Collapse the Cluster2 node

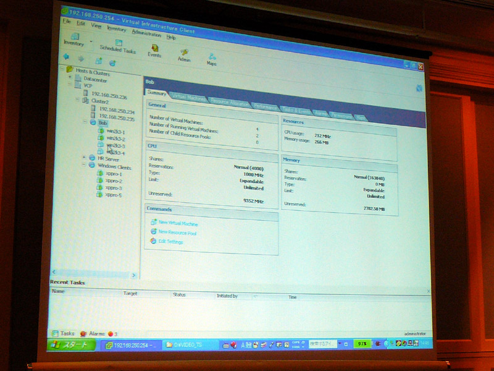tap(78, 100)
